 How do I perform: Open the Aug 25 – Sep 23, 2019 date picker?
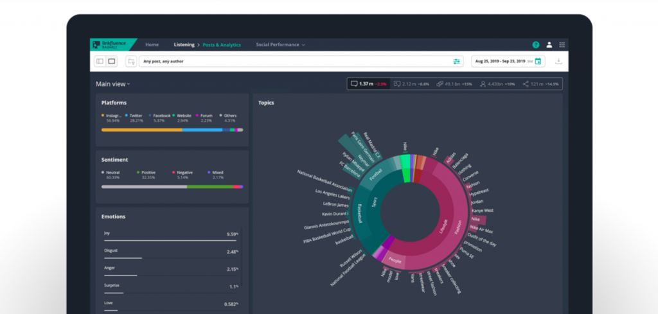(x=508, y=61)
